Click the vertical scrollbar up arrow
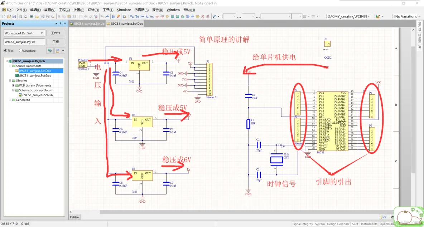The width and height of the screenshot is (424, 227). (413, 30)
